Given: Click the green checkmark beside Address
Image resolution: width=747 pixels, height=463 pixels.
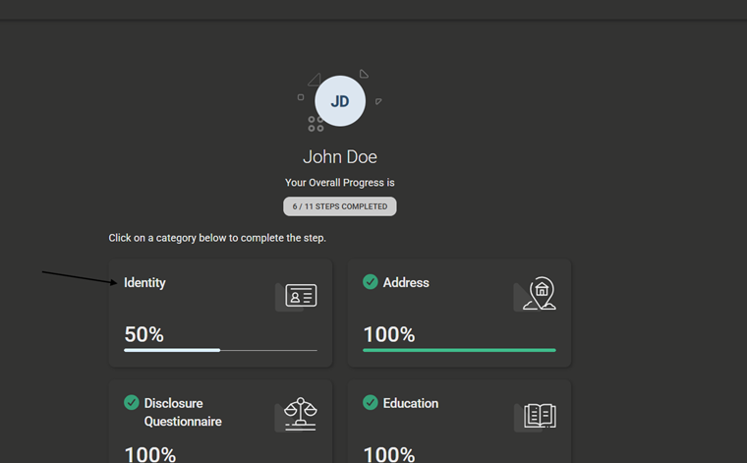Looking at the screenshot, I should 371,282.
